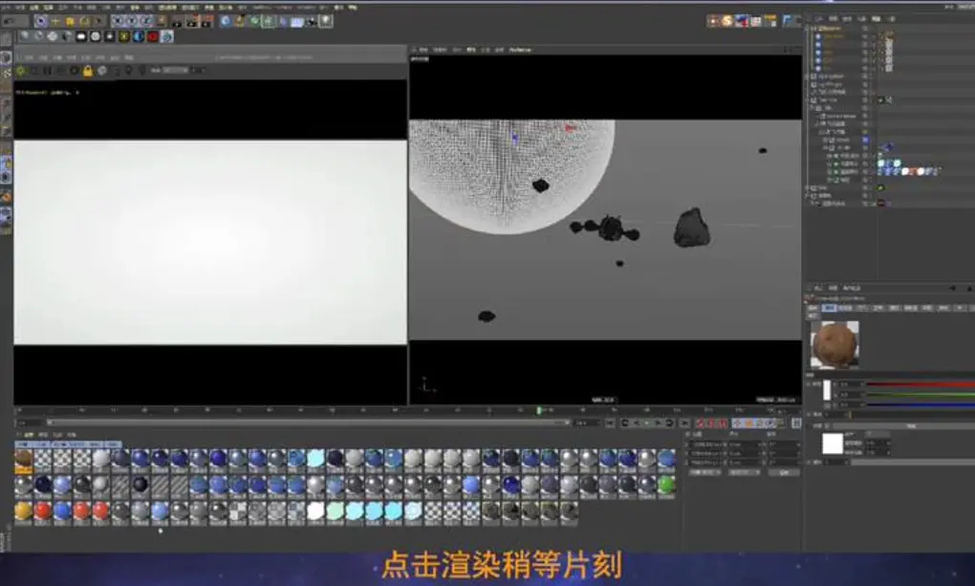Select the brown planet material in manager

(x=24, y=461)
